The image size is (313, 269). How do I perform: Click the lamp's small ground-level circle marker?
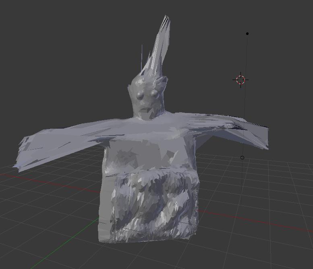(x=242, y=158)
